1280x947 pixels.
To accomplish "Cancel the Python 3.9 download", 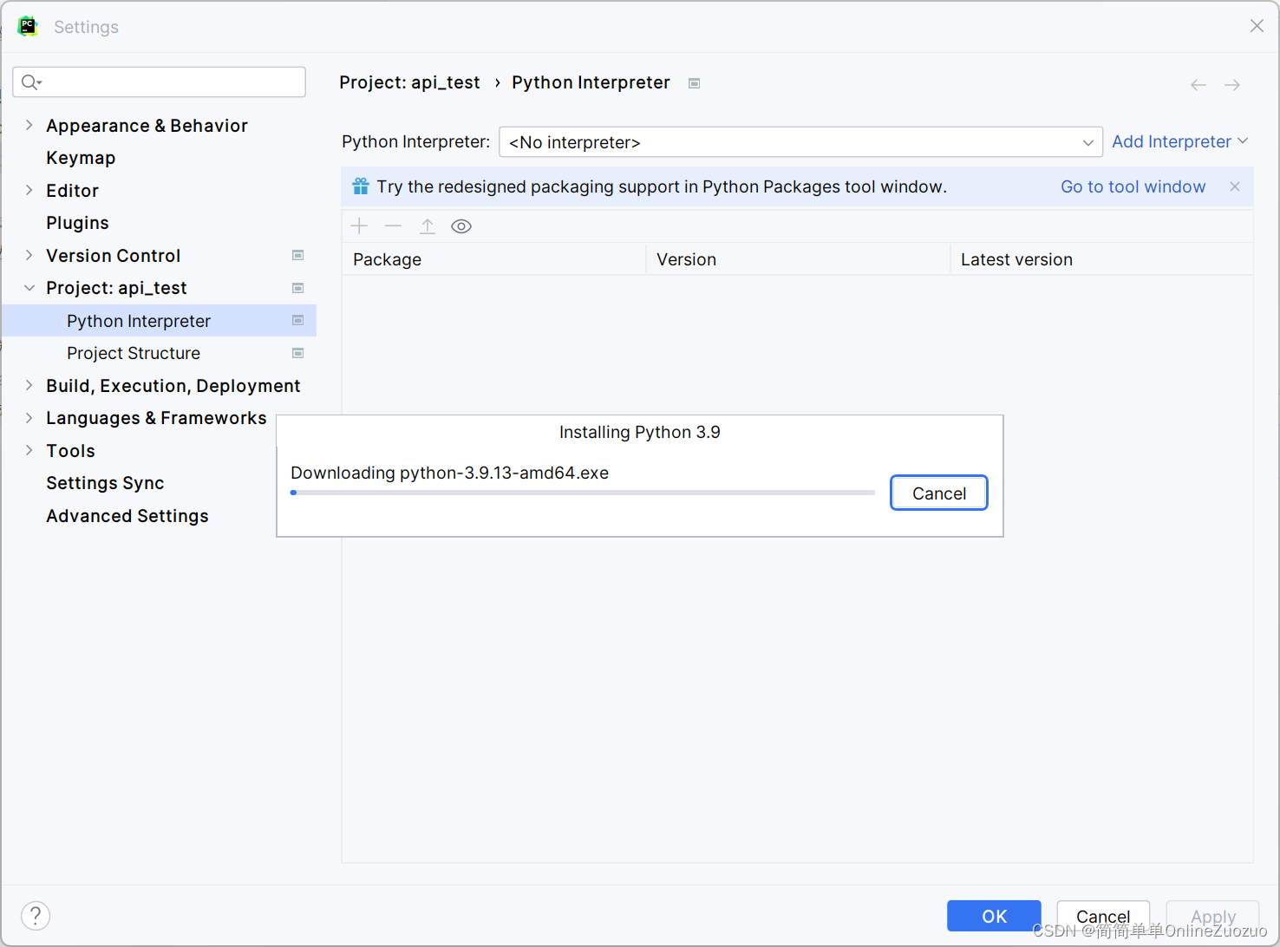I will pyautogui.click(x=939, y=493).
